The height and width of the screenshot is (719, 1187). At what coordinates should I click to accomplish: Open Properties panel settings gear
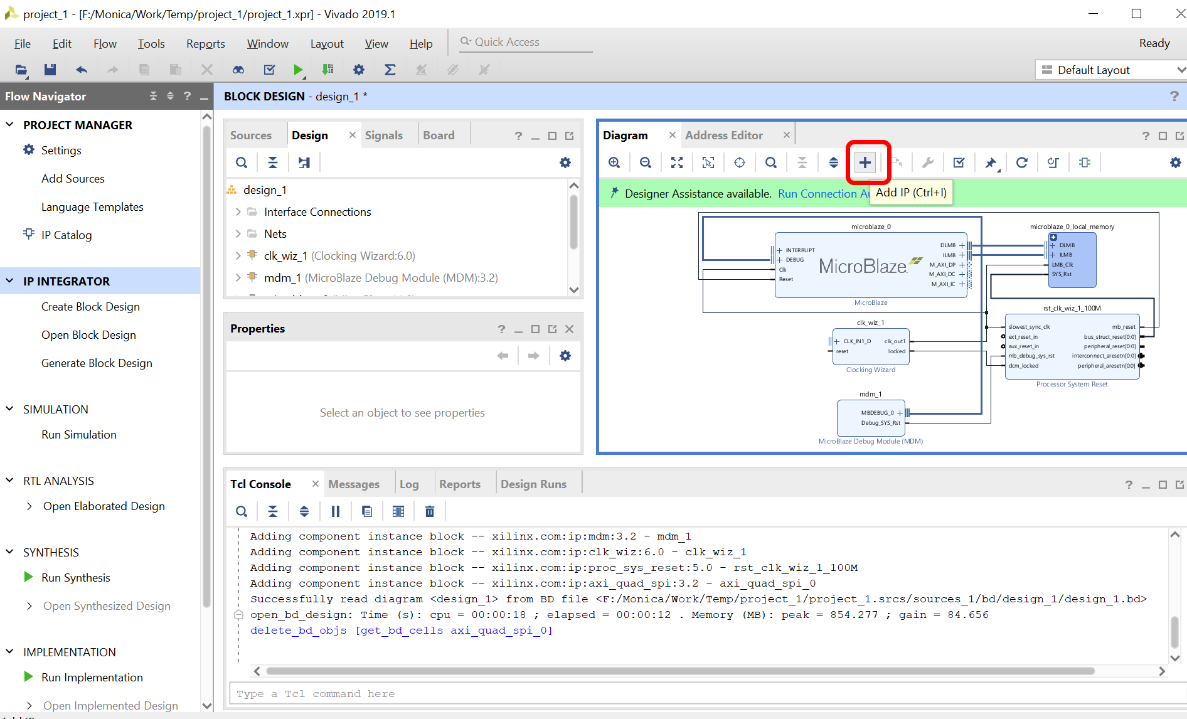point(565,356)
